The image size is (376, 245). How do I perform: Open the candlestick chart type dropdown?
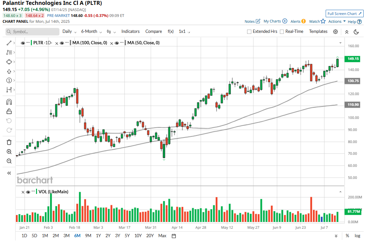(111, 32)
